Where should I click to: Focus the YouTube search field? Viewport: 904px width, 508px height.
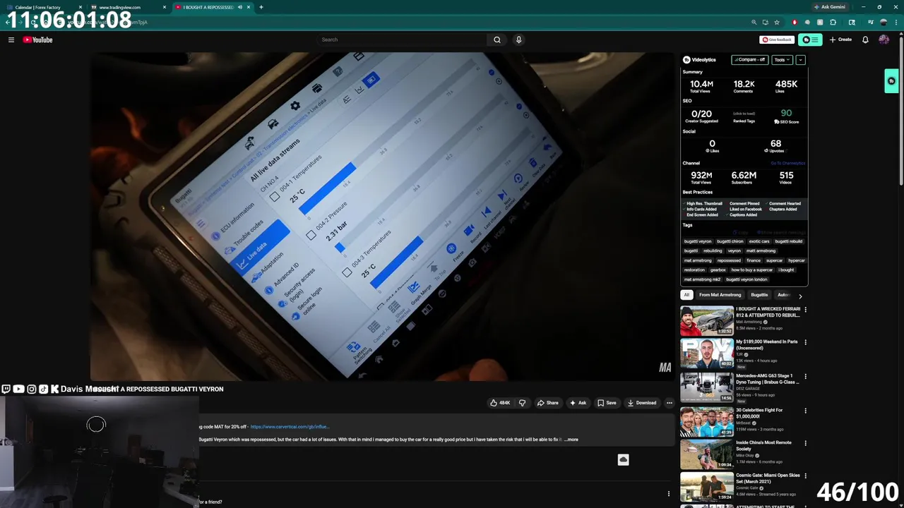401,40
